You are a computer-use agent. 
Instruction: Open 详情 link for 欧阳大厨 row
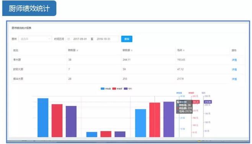pos(234,69)
